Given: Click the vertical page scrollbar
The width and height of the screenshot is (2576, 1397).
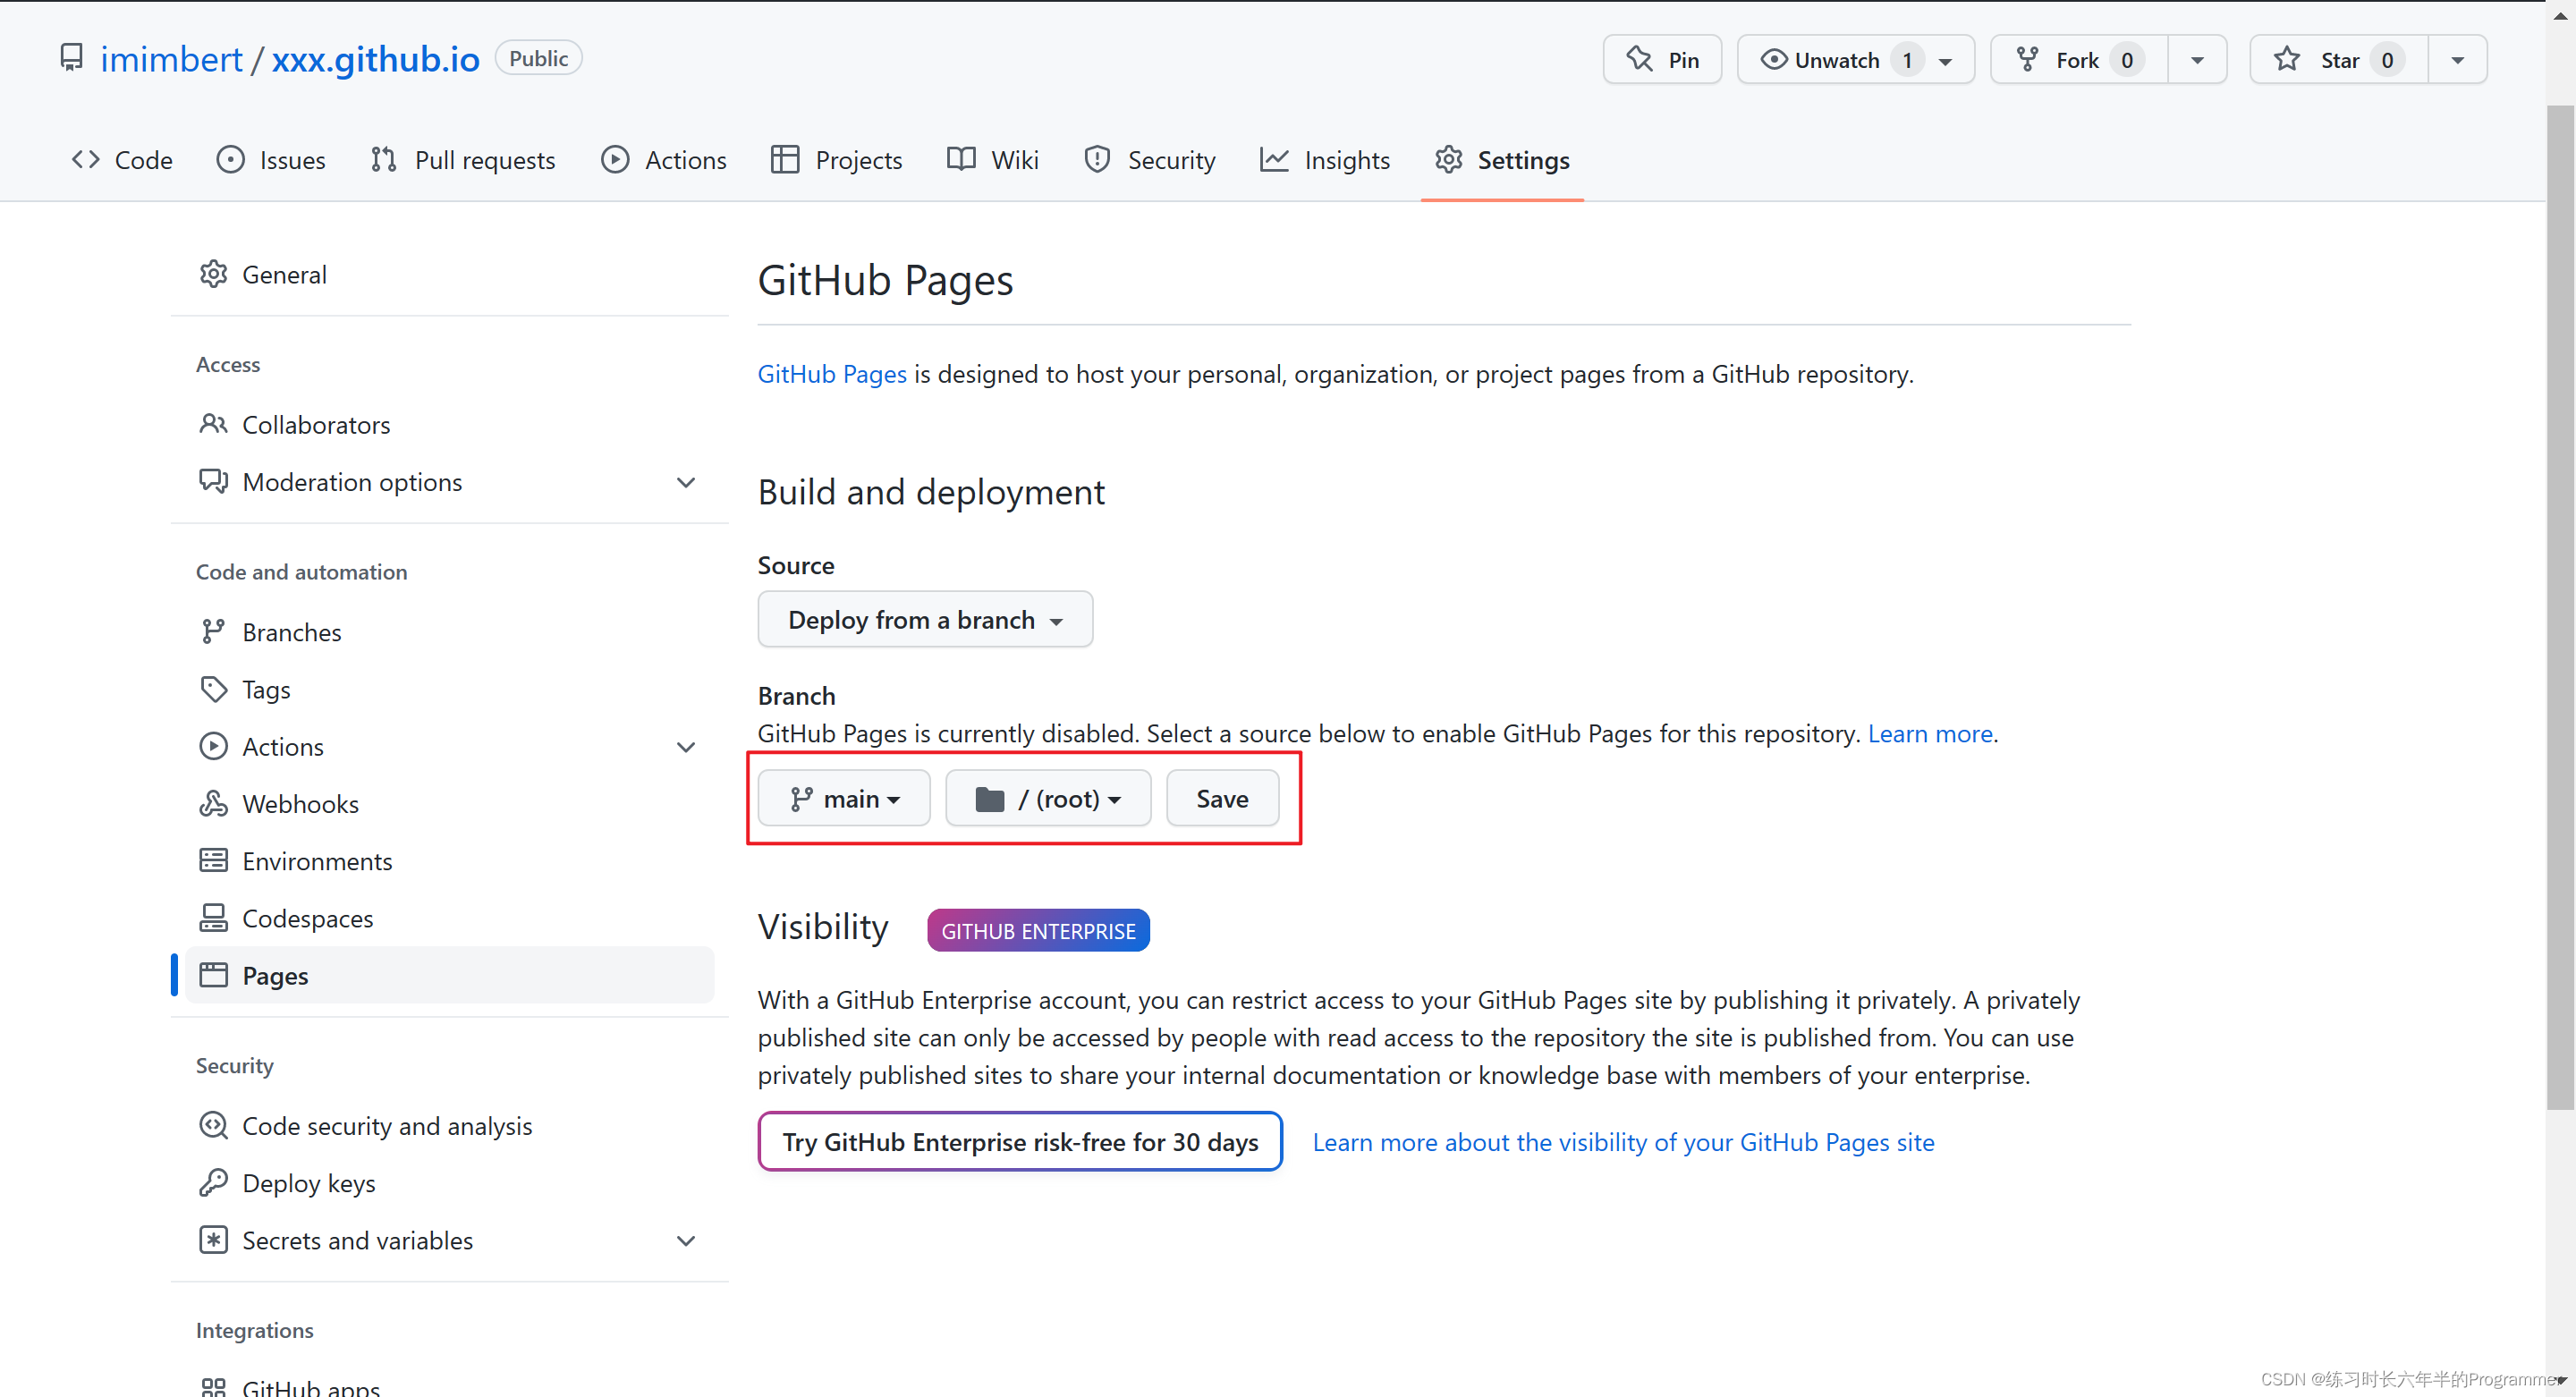Looking at the screenshot, I should point(2560,600).
